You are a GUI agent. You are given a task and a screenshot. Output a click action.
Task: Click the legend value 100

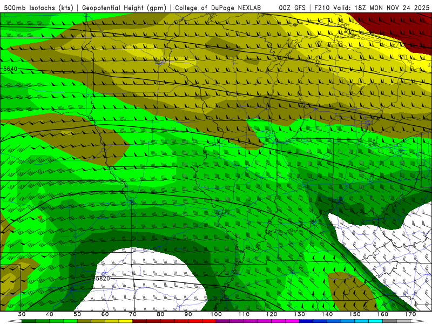click(216, 314)
